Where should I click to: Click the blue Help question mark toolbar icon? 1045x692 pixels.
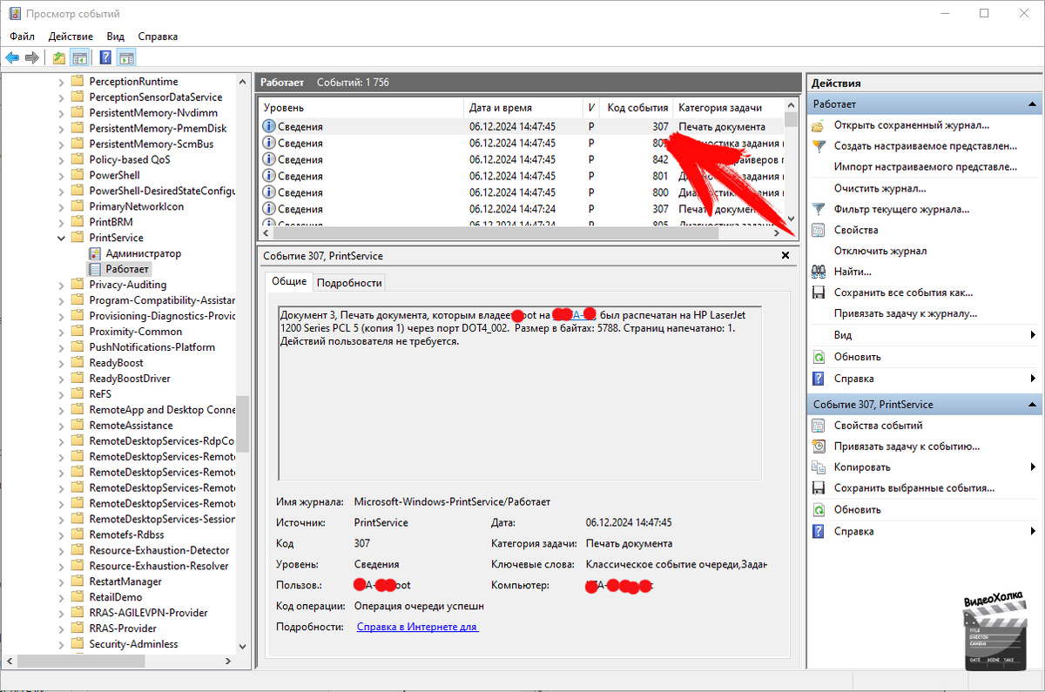pyautogui.click(x=105, y=58)
